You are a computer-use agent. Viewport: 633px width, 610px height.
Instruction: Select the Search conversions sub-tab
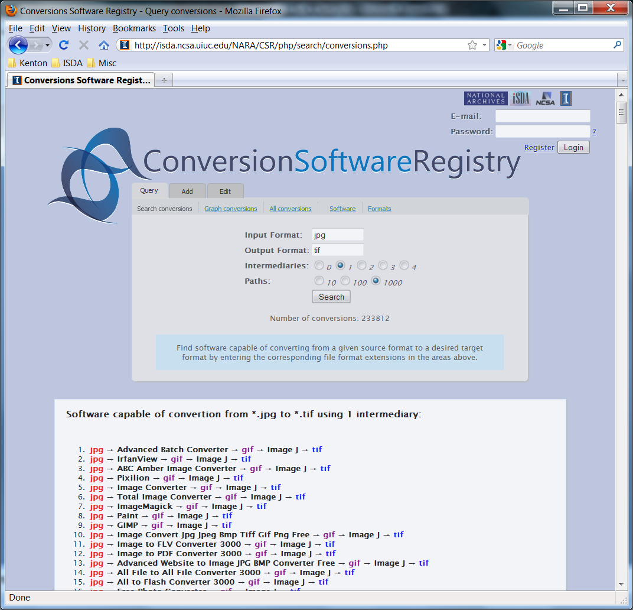pos(164,209)
